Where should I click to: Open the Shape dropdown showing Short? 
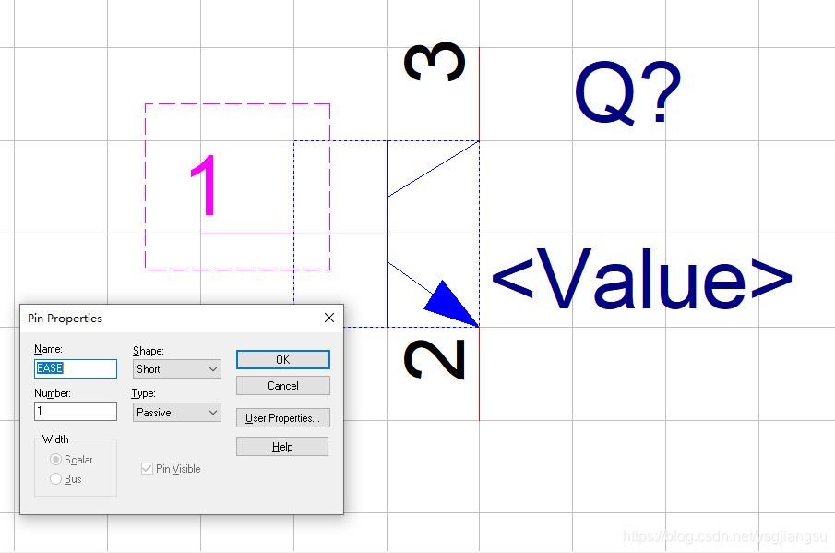(x=176, y=369)
